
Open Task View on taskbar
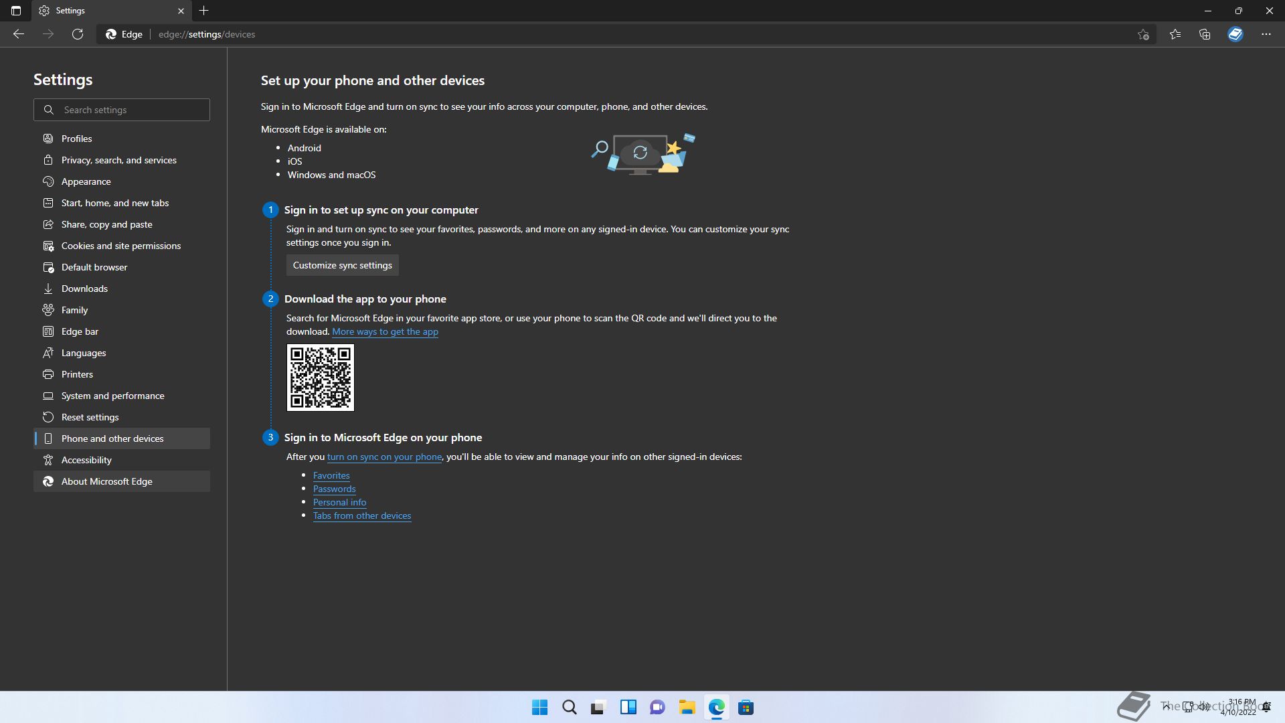point(598,707)
